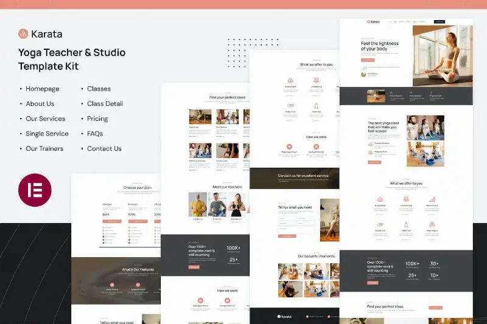This screenshot has width=487, height=324.
Task: Click the female teacher in black outfit photo
Action: point(237,204)
